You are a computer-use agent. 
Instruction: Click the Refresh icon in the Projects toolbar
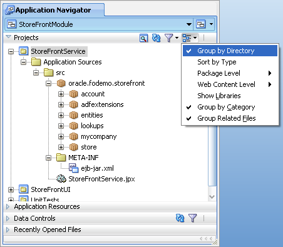point(157,38)
